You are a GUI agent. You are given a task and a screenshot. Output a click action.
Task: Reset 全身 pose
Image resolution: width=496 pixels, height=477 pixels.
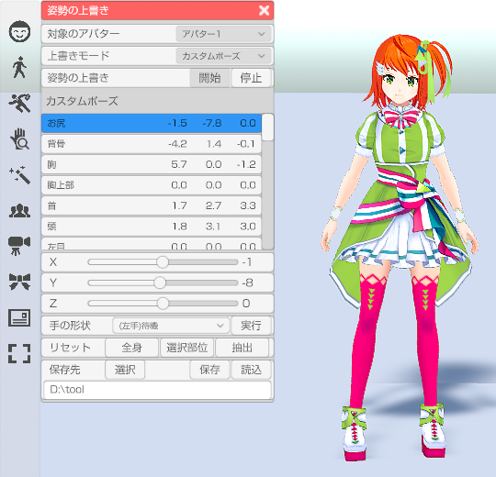131,348
